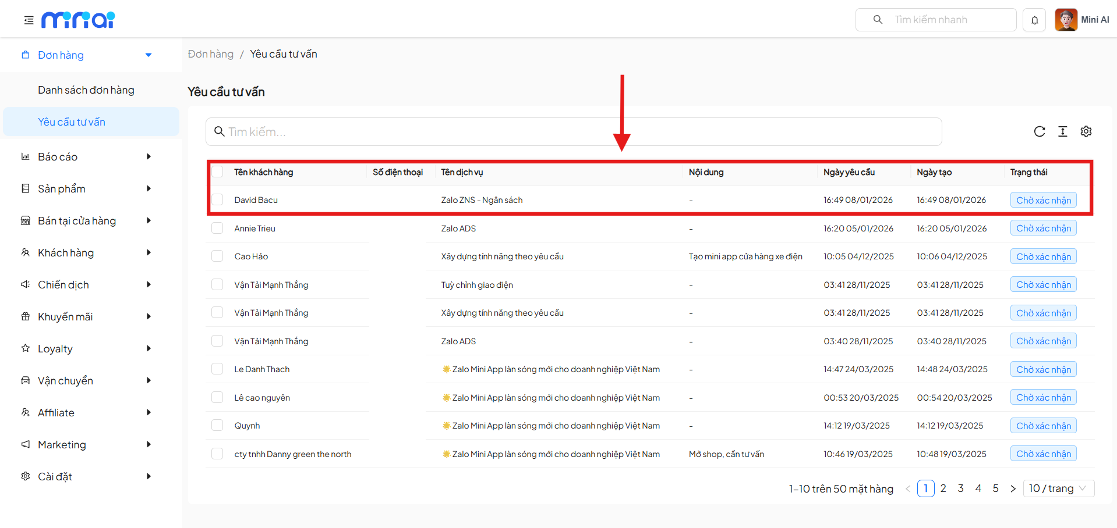Click the Mini AI user avatar

(1066, 20)
